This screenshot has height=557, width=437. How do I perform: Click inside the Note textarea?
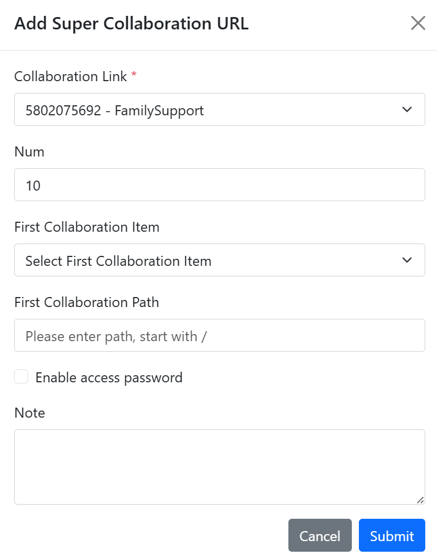(x=220, y=467)
